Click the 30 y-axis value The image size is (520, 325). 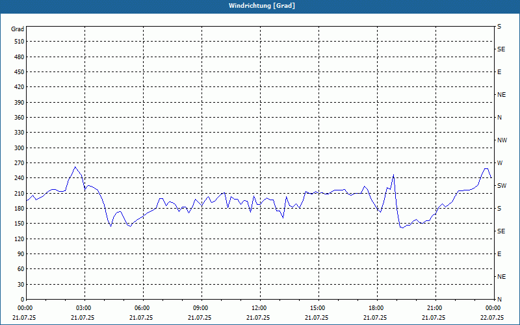[x=21, y=285]
